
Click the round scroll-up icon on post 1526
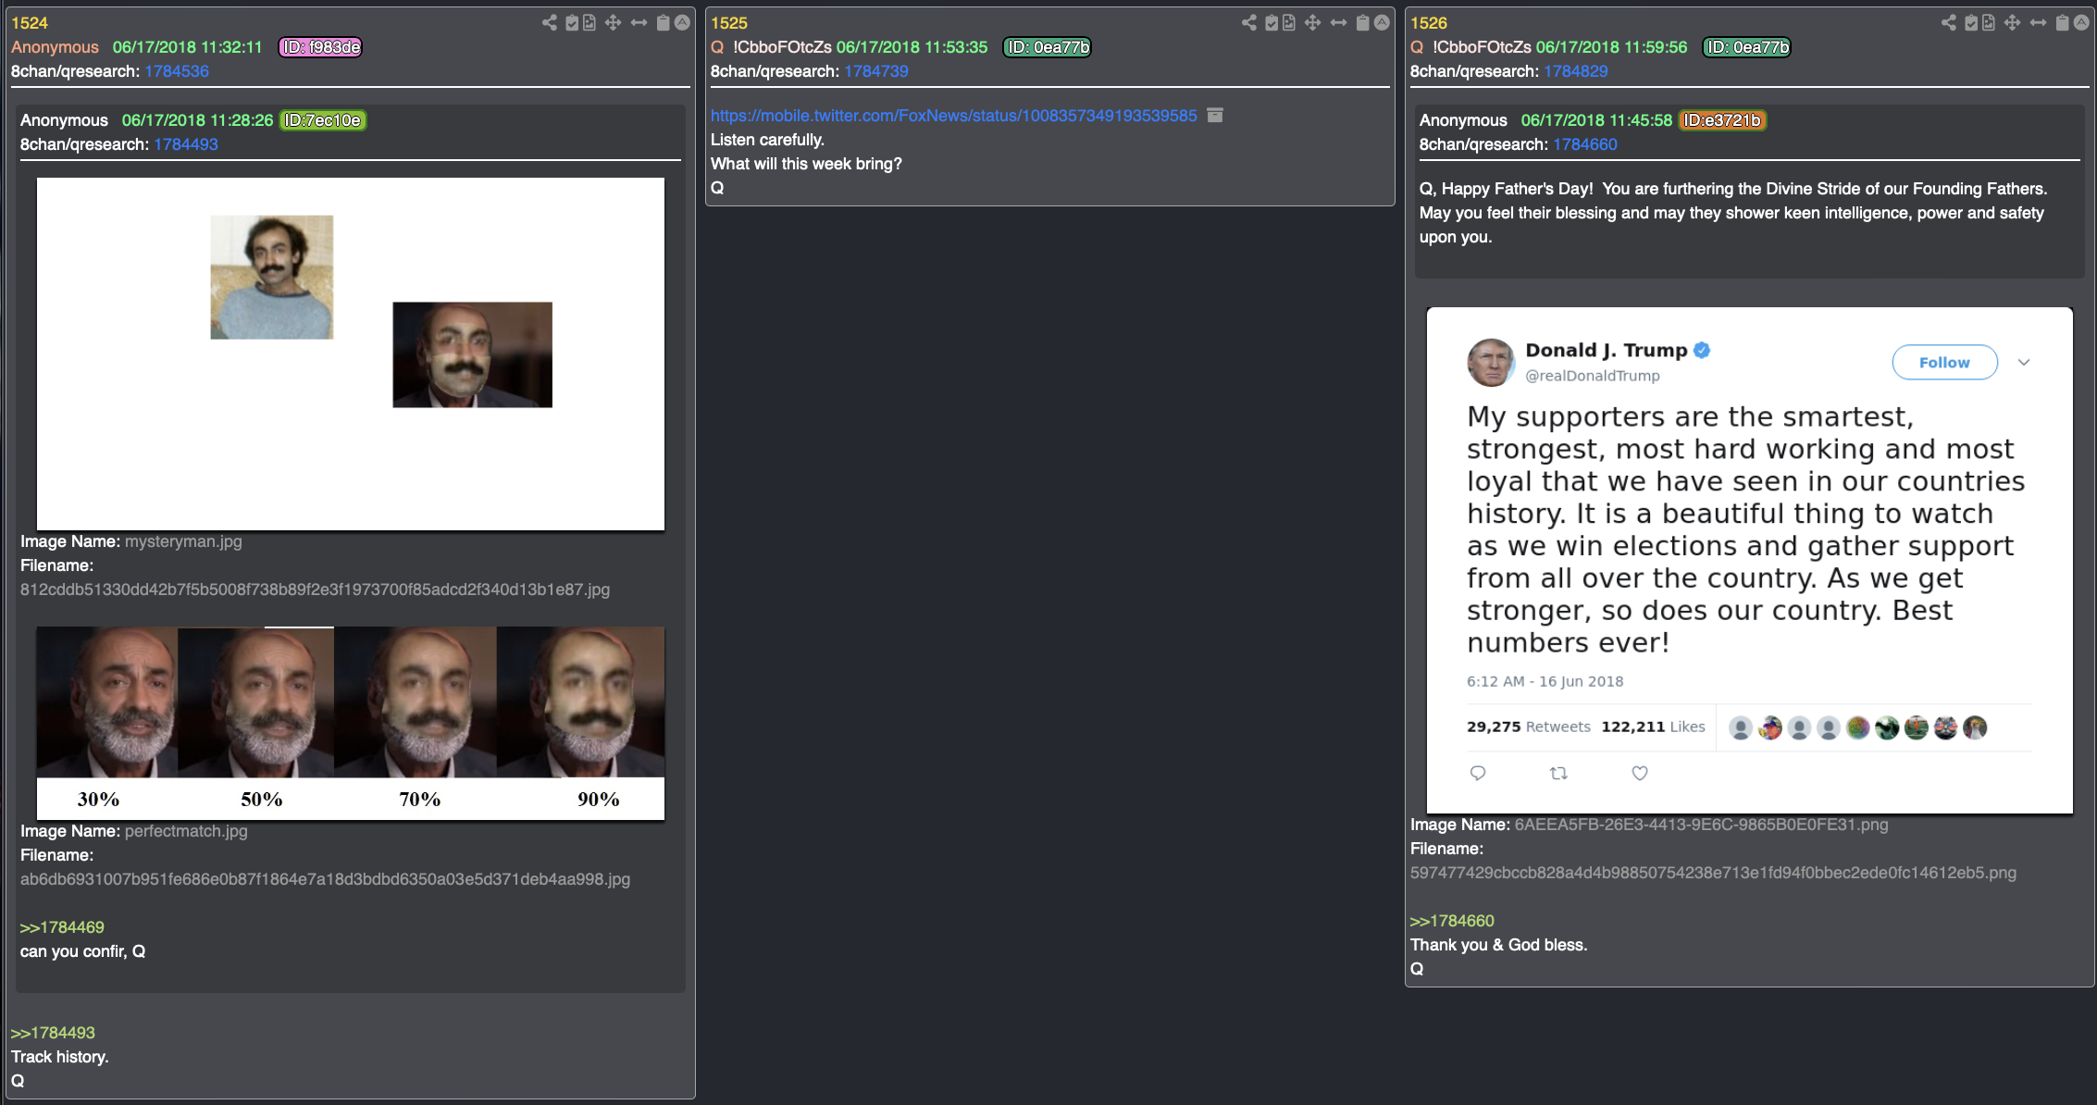point(2081,23)
